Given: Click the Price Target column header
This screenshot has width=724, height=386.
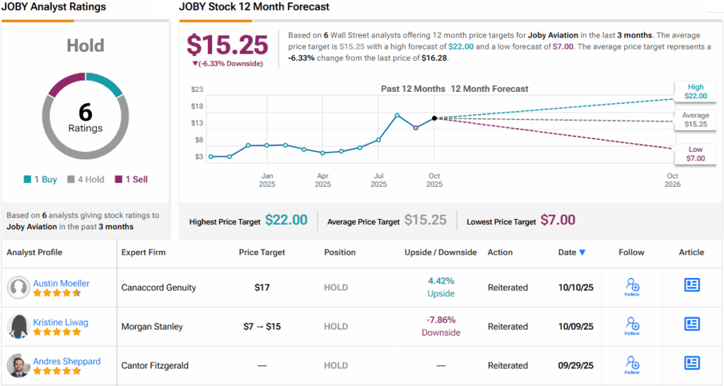Looking at the screenshot, I should pos(263,252).
